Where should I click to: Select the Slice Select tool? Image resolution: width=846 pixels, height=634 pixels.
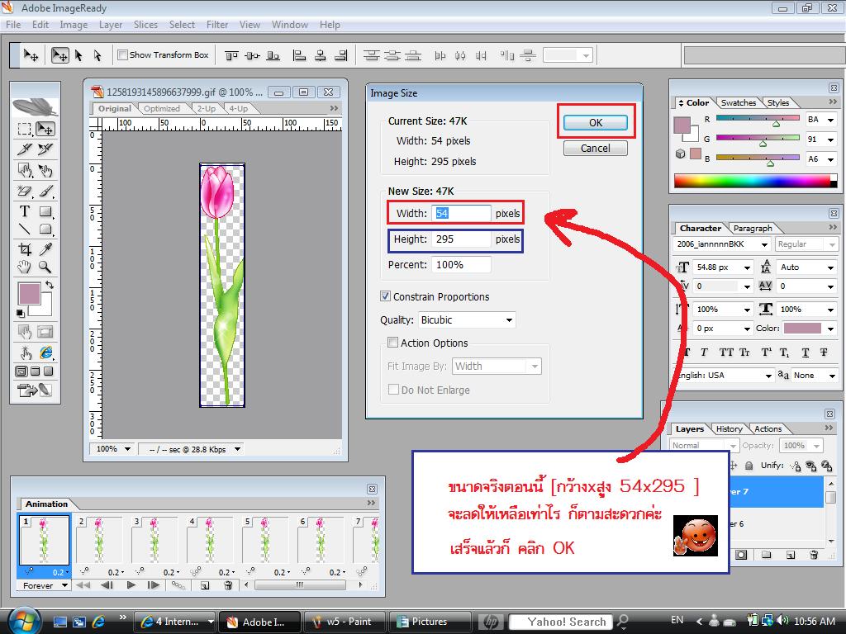click(x=45, y=149)
